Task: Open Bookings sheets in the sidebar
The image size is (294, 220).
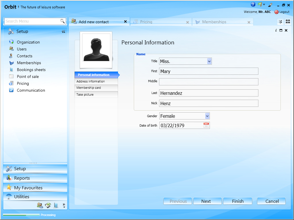Action: [x=31, y=70]
